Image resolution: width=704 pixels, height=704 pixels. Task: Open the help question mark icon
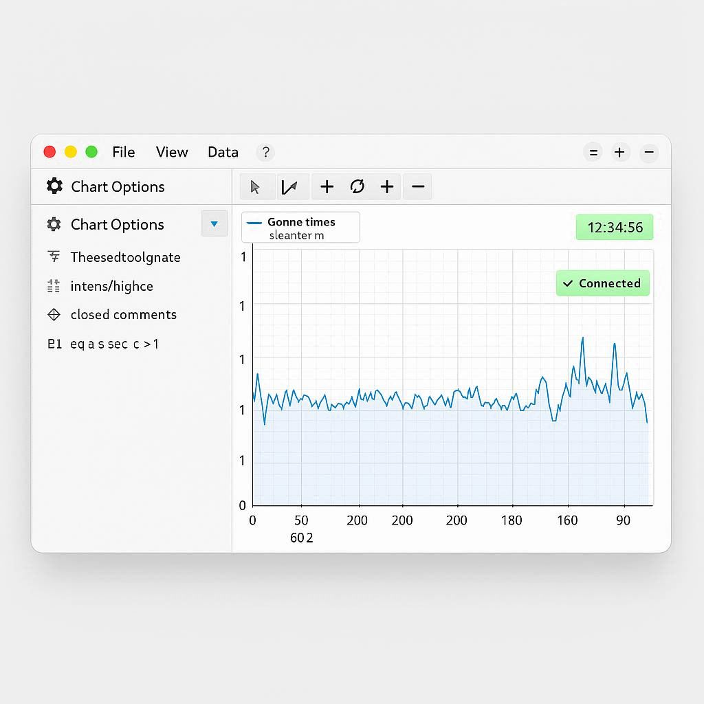(265, 153)
